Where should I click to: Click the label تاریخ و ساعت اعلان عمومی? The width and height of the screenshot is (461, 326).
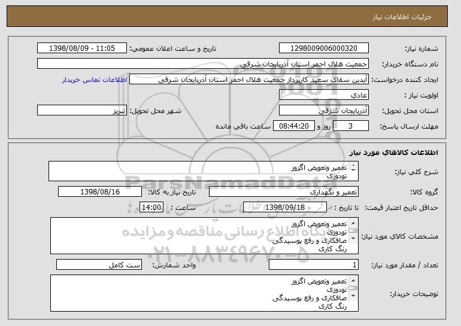[173, 49]
